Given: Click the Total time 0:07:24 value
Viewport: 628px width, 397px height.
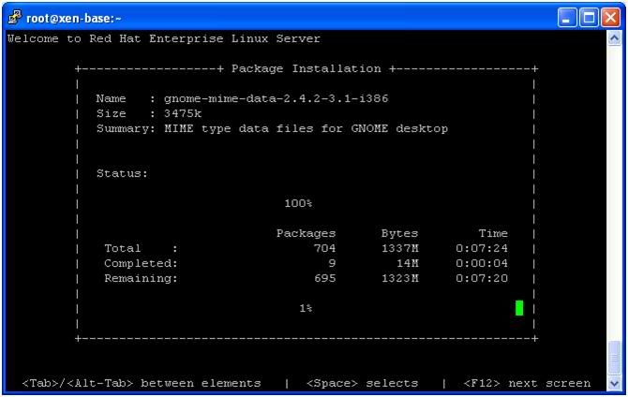Looking at the screenshot, I should pos(482,248).
